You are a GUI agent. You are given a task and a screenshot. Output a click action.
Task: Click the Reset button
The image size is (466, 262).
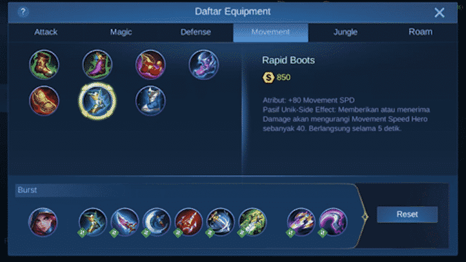click(407, 214)
